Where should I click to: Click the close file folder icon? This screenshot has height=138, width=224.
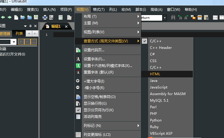coord(30,17)
